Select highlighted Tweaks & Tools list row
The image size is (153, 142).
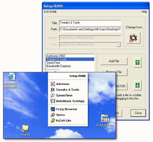[70, 59]
